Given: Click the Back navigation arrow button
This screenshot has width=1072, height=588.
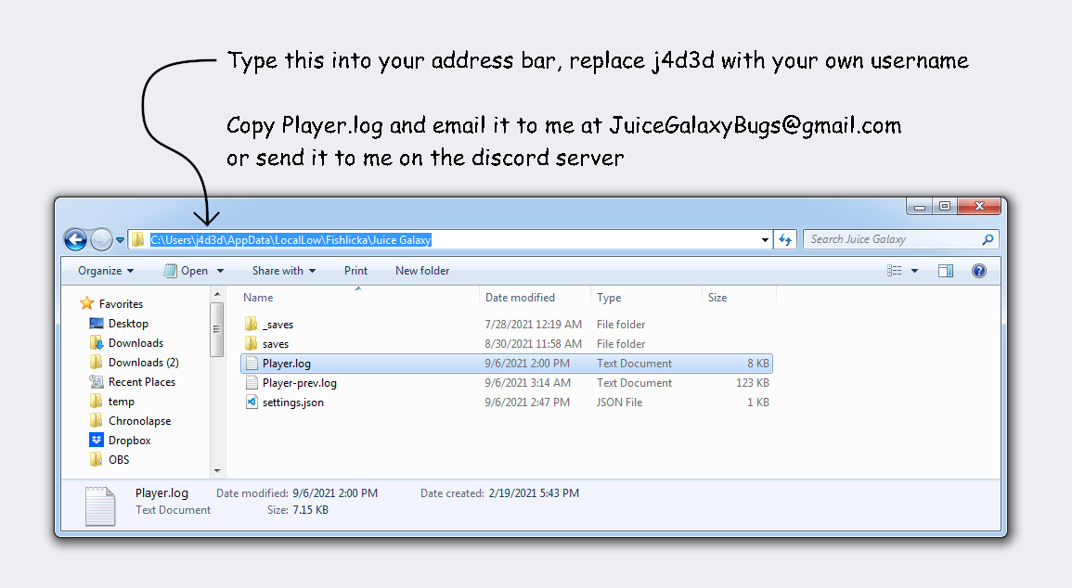Looking at the screenshot, I should pos(76,239).
